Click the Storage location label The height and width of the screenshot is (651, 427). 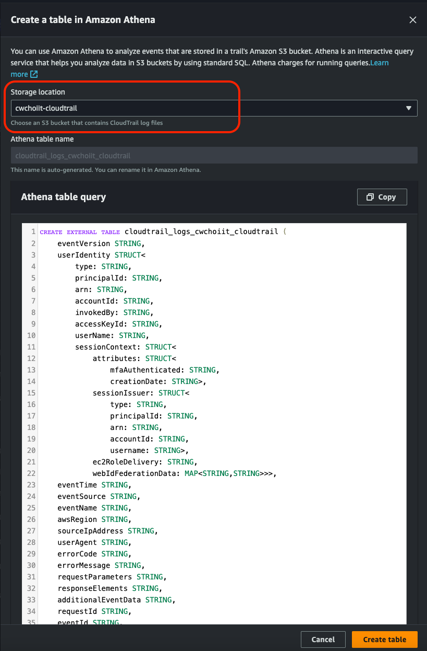click(x=38, y=92)
